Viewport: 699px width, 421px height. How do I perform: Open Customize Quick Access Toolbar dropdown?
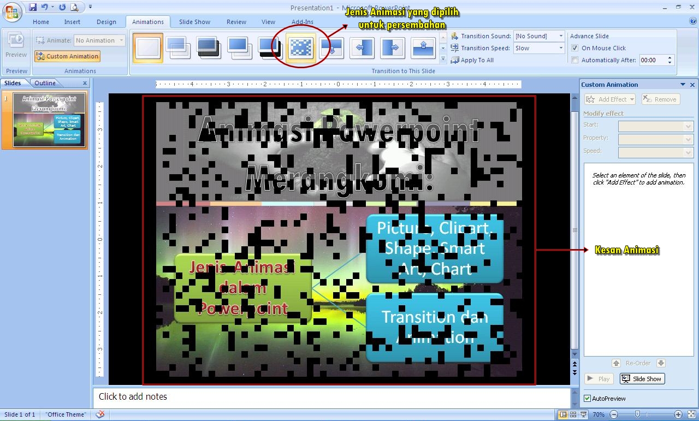click(90, 7)
